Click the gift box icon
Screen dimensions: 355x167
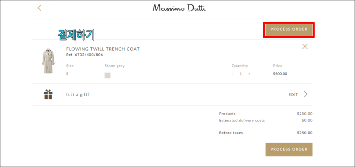[48, 94]
